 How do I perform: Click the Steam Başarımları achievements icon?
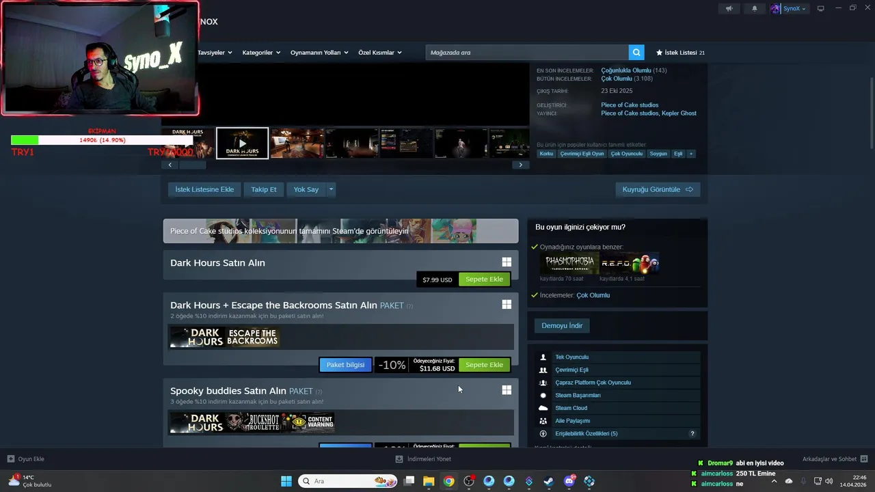pyautogui.click(x=543, y=396)
